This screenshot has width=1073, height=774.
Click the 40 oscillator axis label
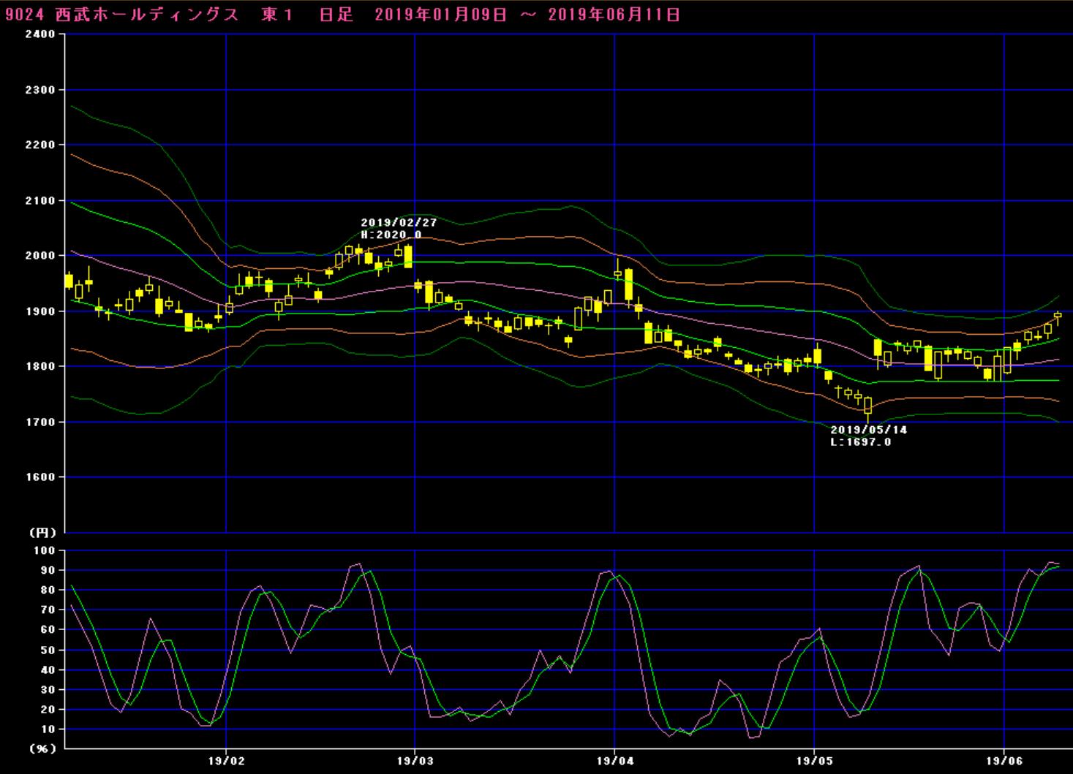[48, 669]
